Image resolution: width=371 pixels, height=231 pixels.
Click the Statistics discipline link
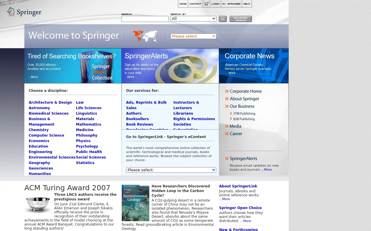(x=85, y=163)
